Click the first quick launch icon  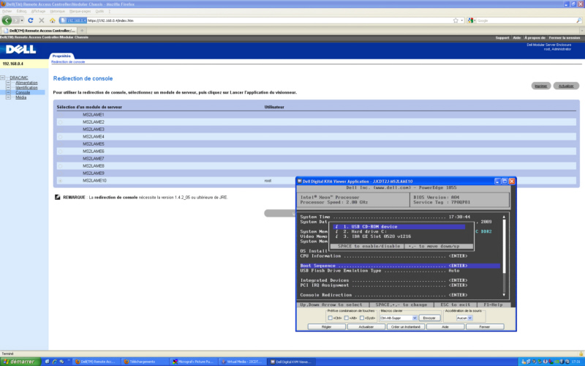(47, 362)
